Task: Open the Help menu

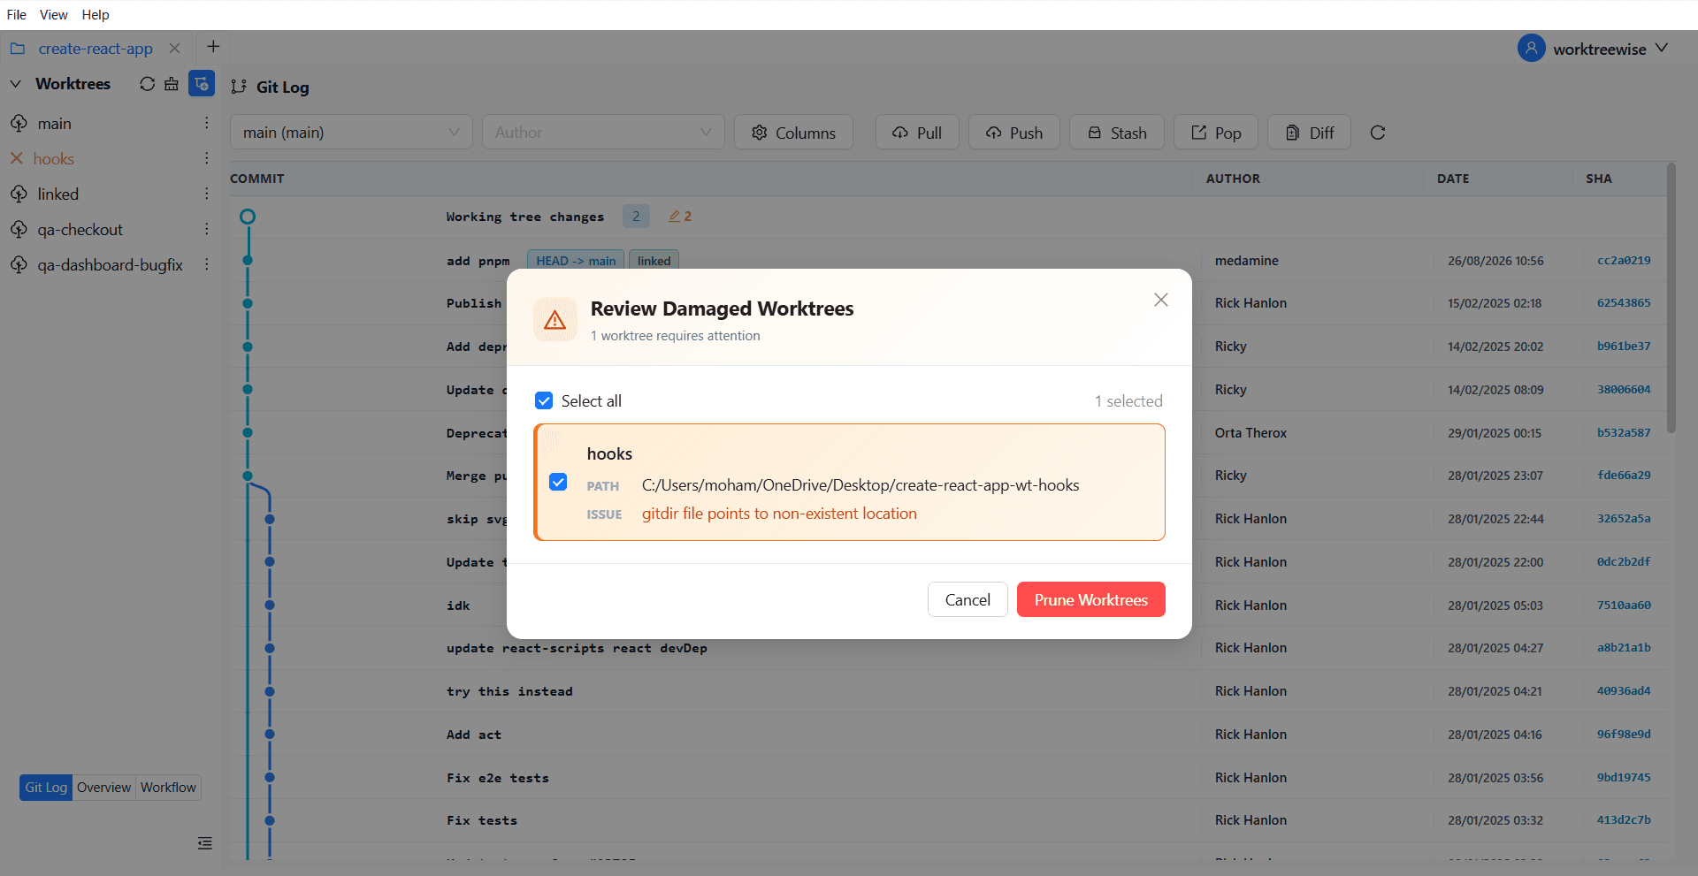Action: pos(96,15)
